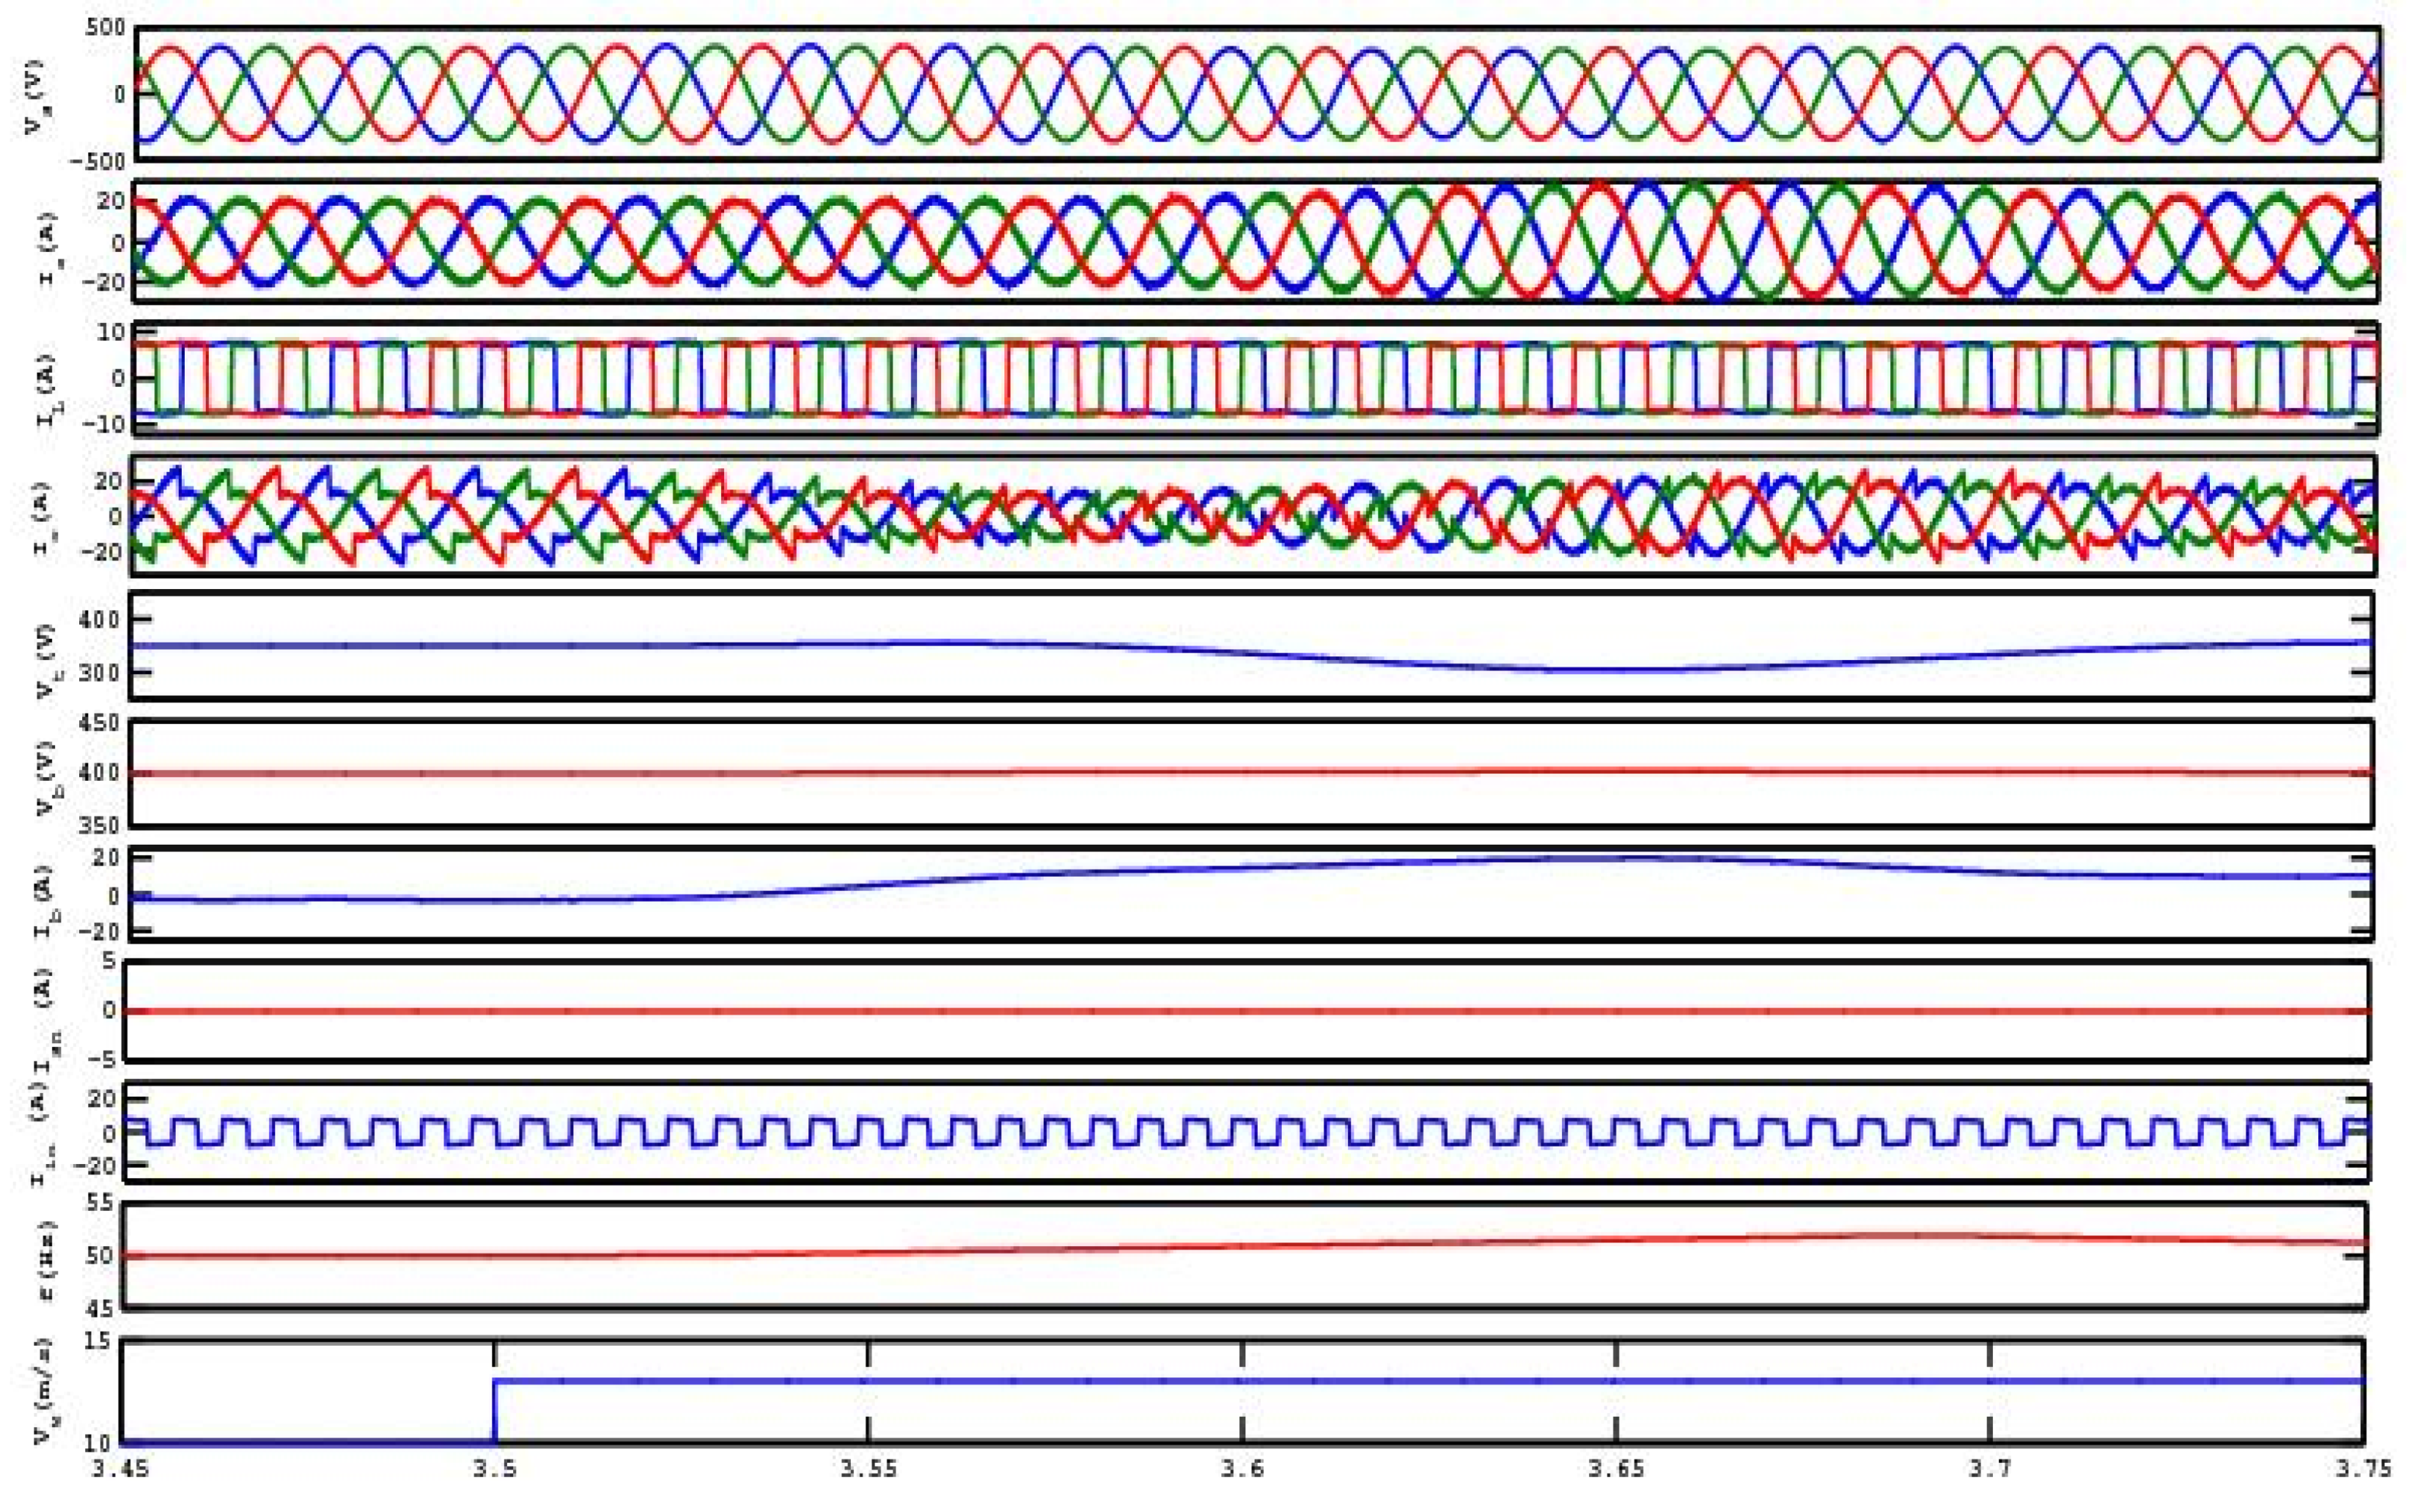Click the 3.6 time axis tick label
The height and width of the screenshot is (1504, 2418).
tap(1242, 1469)
